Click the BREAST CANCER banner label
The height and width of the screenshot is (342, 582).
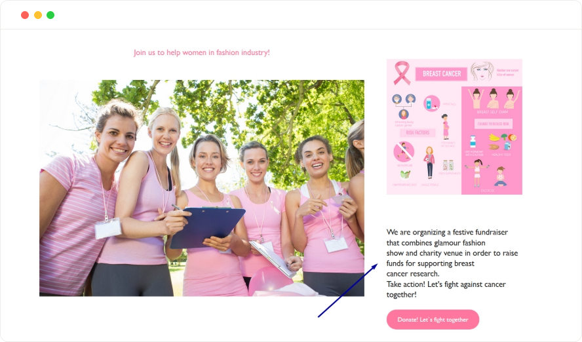[442, 74]
